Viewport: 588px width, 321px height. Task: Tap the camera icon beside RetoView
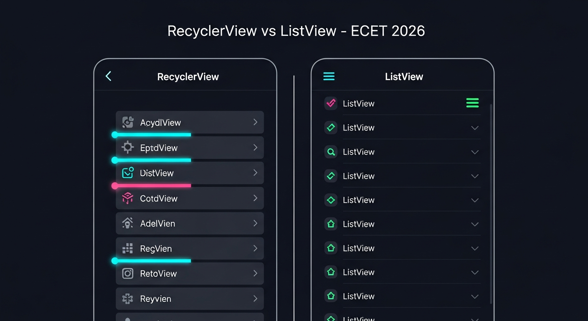[x=127, y=273]
